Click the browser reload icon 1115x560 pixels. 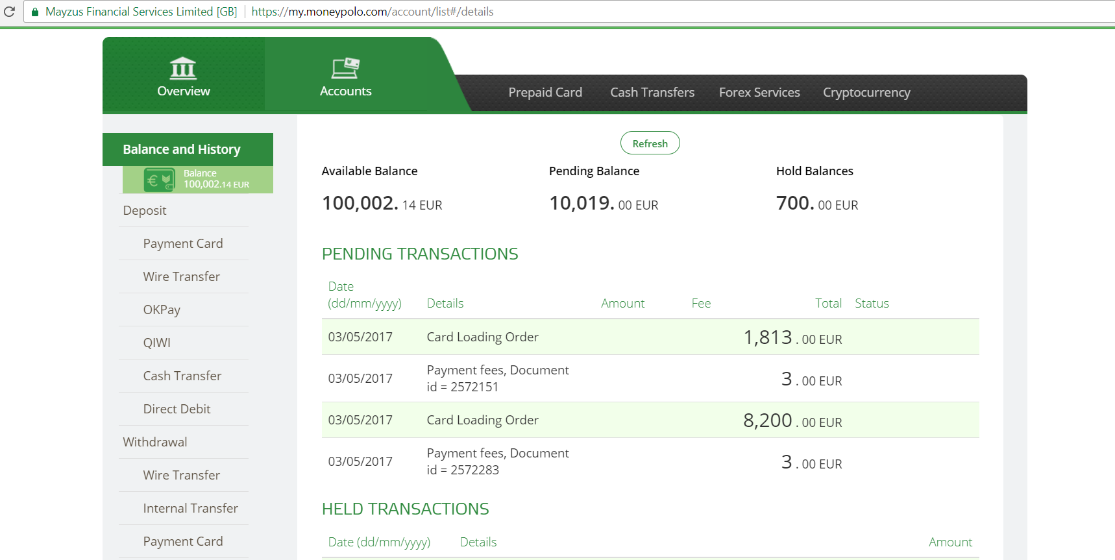point(9,12)
